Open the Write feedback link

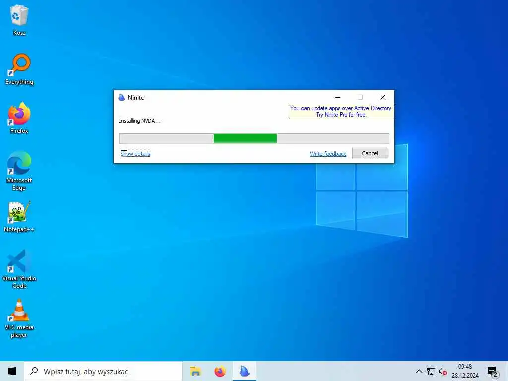tap(328, 154)
